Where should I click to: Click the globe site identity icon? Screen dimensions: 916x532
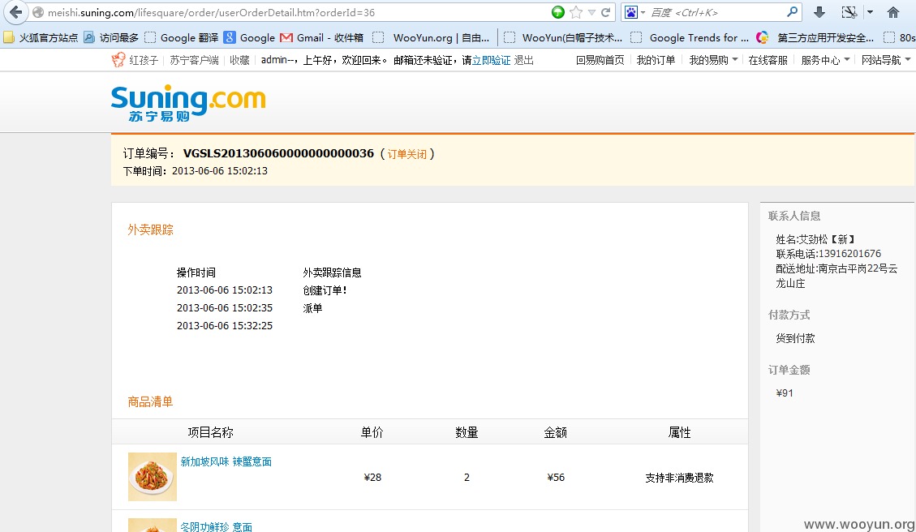coord(38,12)
